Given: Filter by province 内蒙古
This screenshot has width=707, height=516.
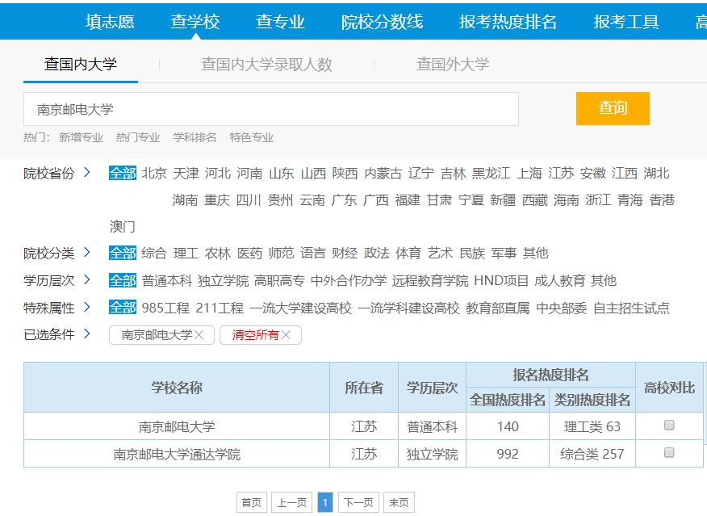Looking at the screenshot, I should (x=383, y=173).
